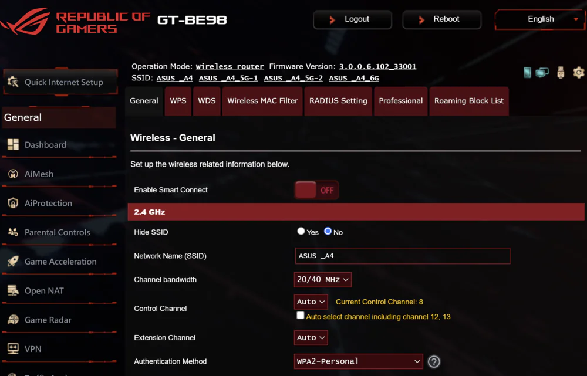Click the gear settings status icon

coord(579,72)
